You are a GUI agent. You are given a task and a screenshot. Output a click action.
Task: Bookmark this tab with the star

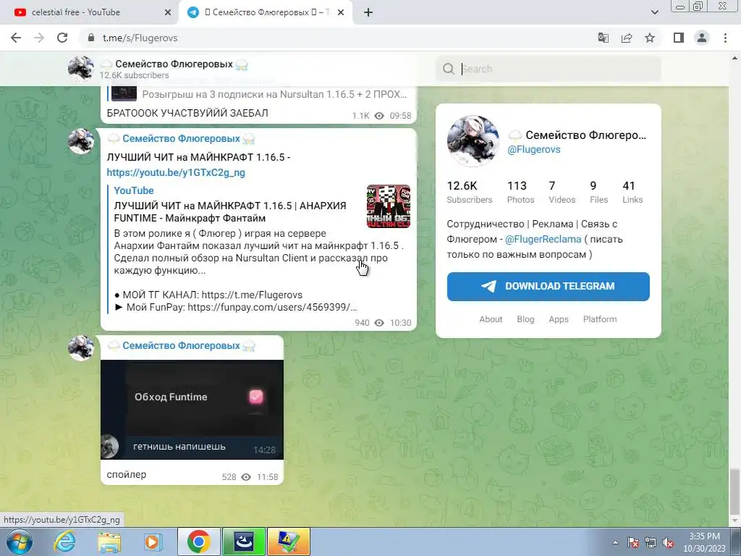coord(650,38)
